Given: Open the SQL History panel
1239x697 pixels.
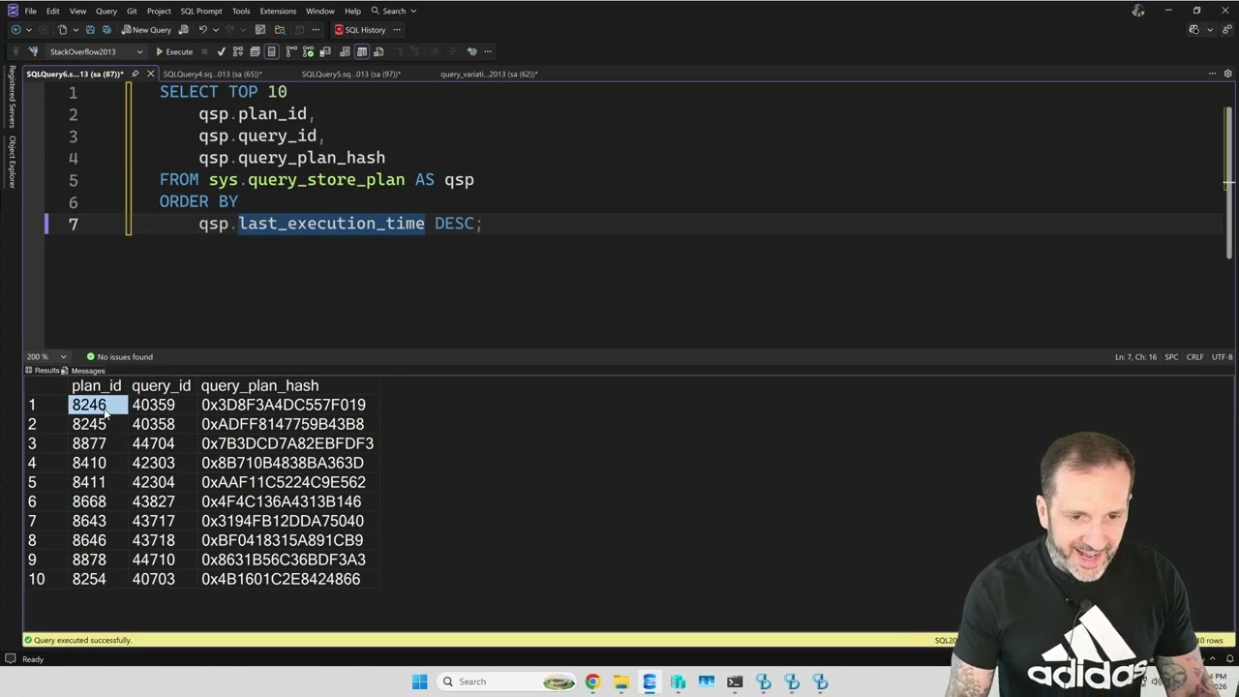Looking at the screenshot, I should tap(360, 30).
